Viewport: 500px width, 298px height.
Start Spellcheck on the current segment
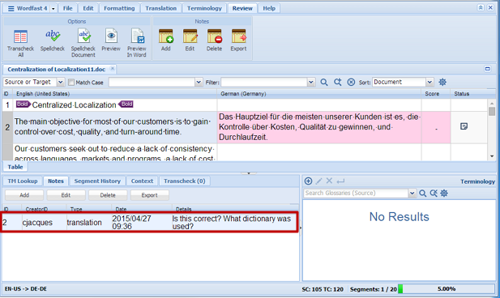(x=53, y=40)
